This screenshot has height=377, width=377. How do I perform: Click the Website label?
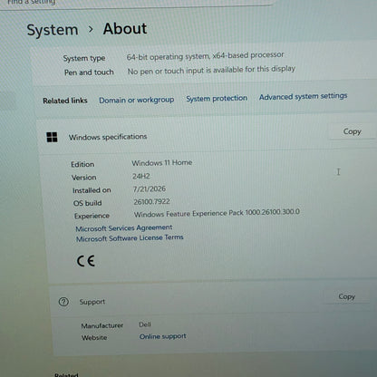coord(94,337)
